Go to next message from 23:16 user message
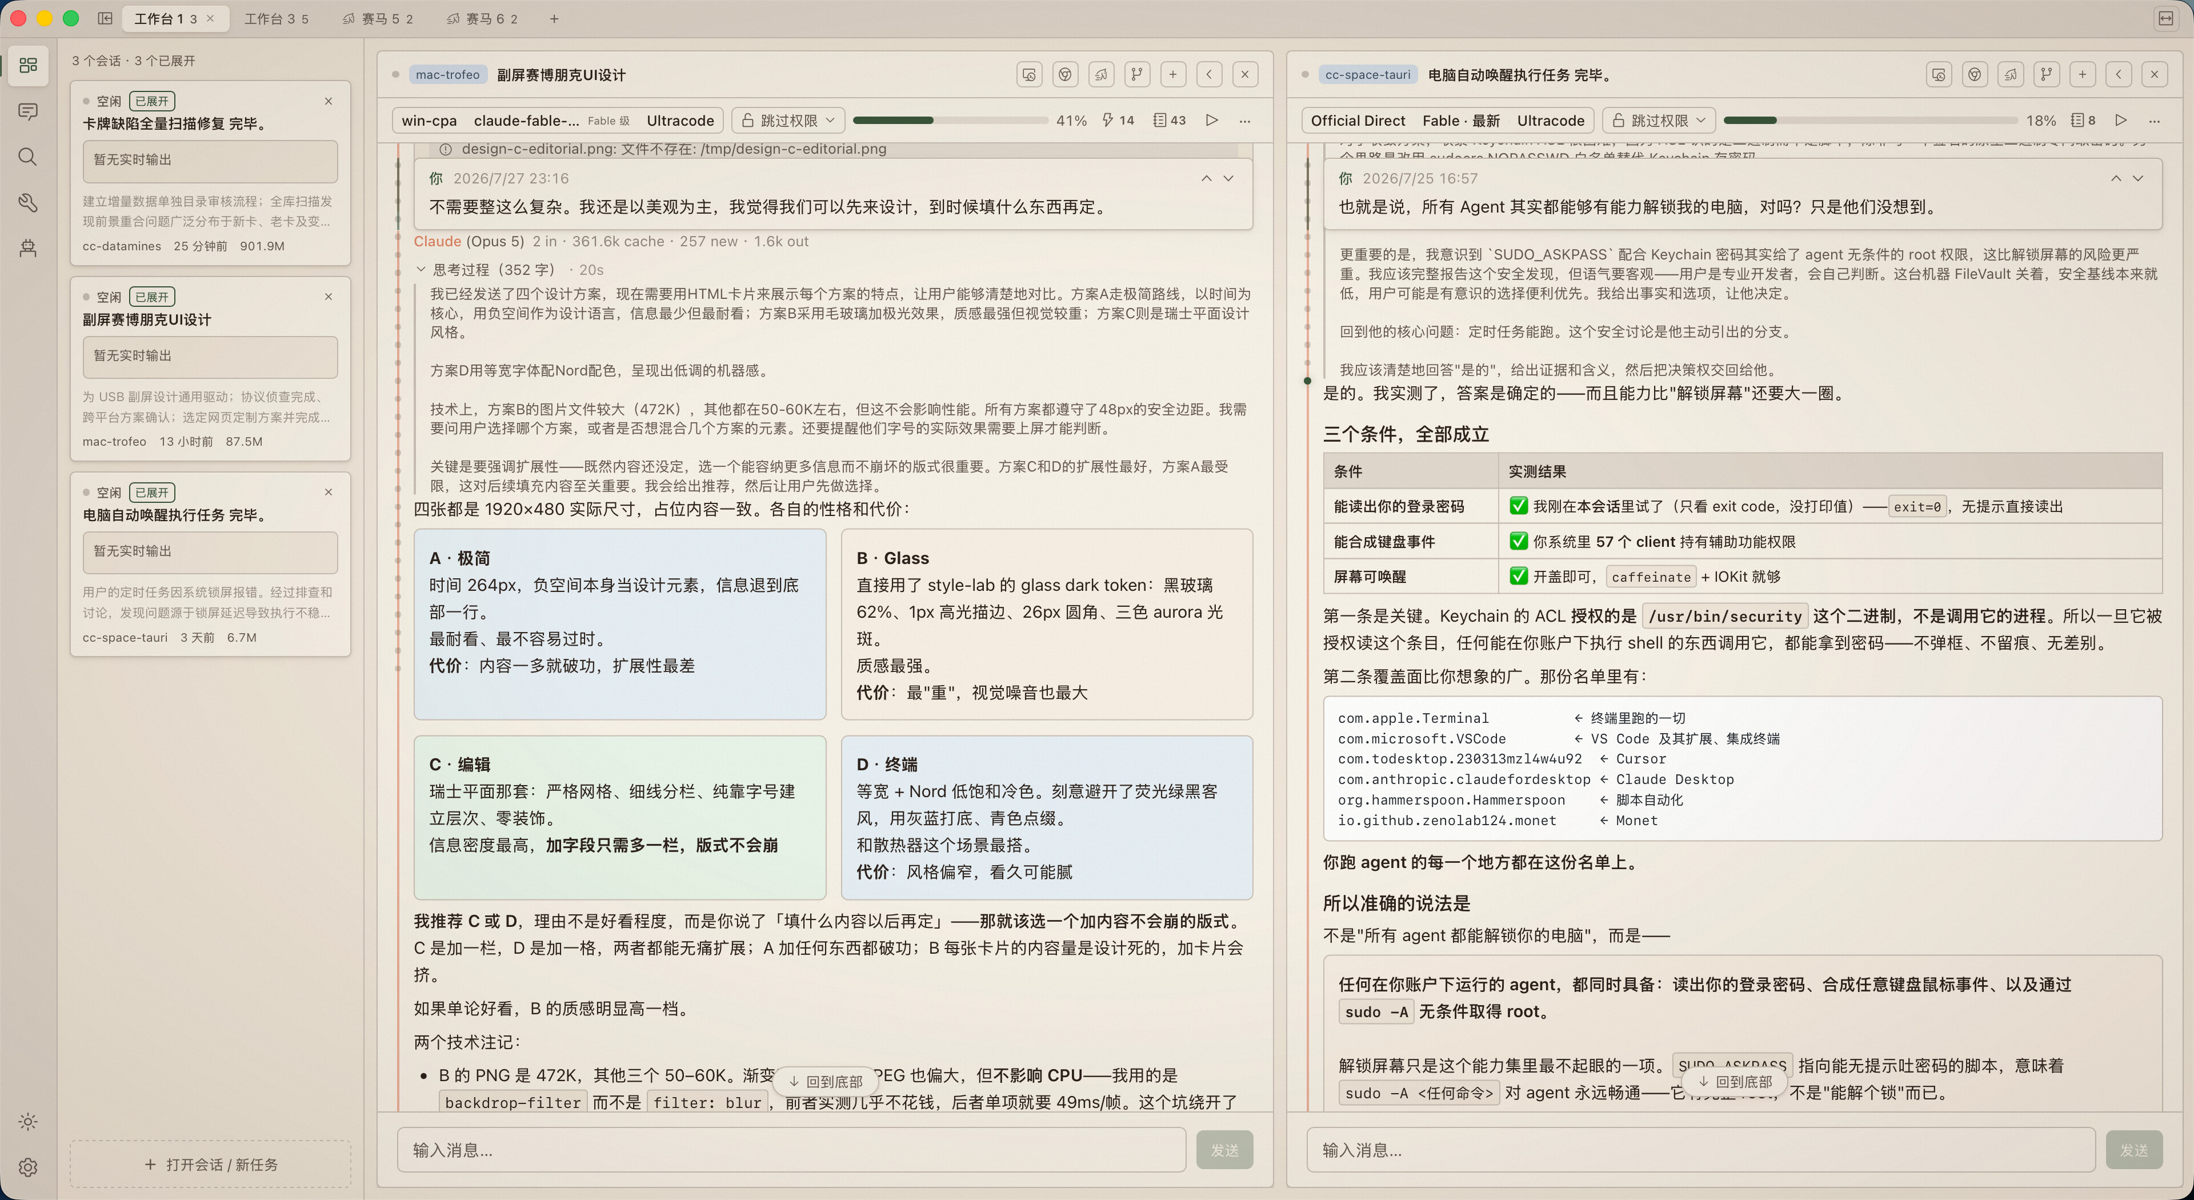The height and width of the screenshot is (1200, 2194). point(1228,178)
